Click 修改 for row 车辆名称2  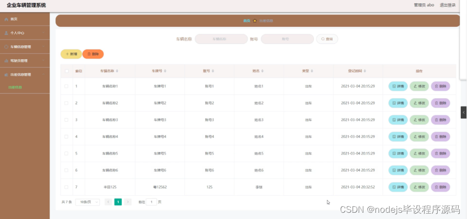419,103
